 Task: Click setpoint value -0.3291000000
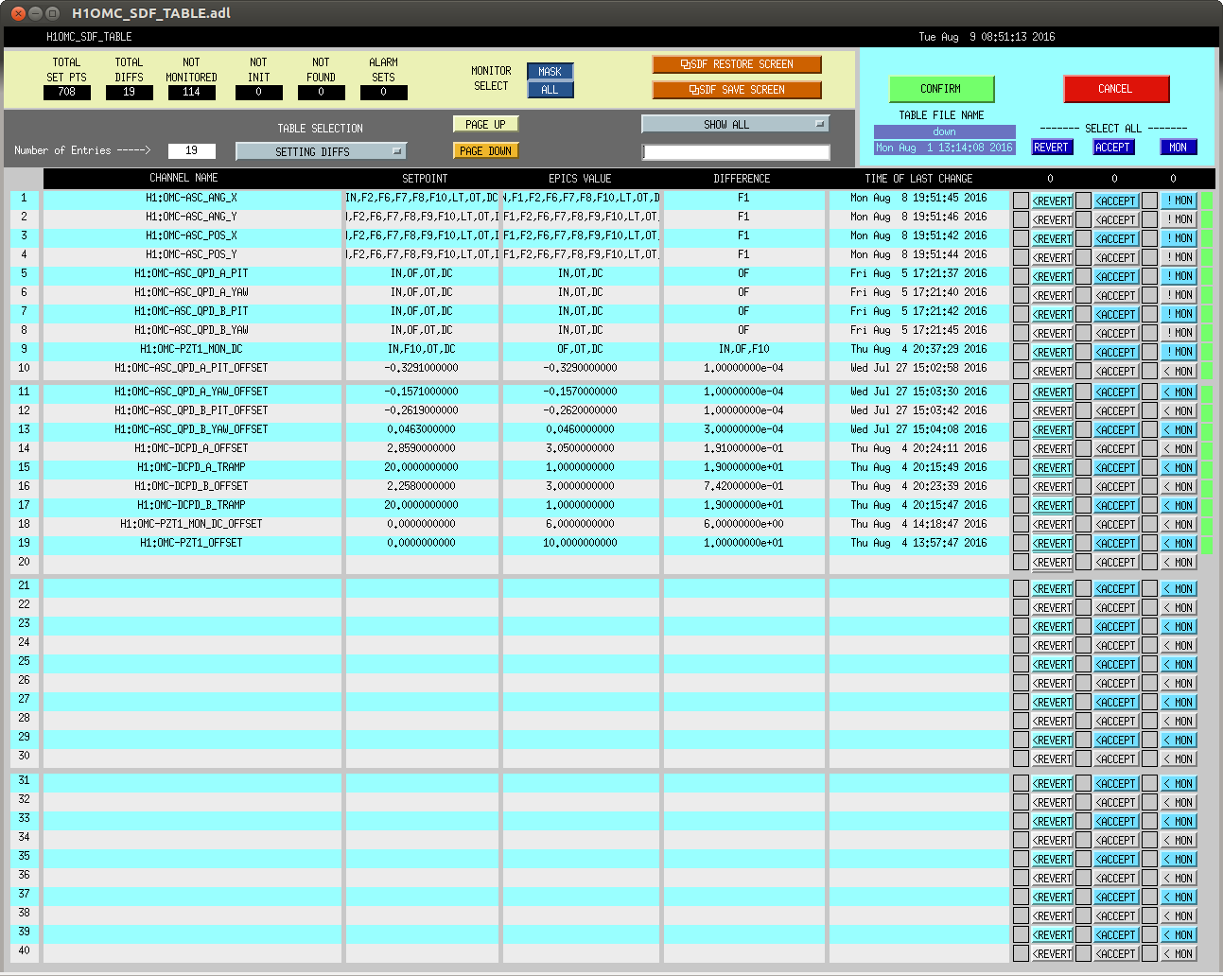pos(422,368)
